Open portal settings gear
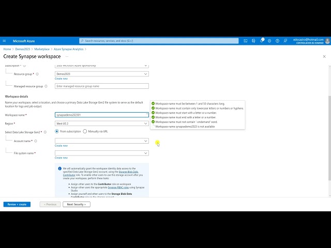The image size is (331, 248). tap(269, 41)
